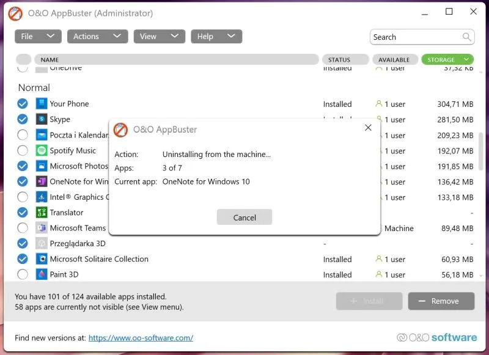Check the Microsoft Teams checkbox
This screenshot has width=489, height=355.
tap(23, 228)
